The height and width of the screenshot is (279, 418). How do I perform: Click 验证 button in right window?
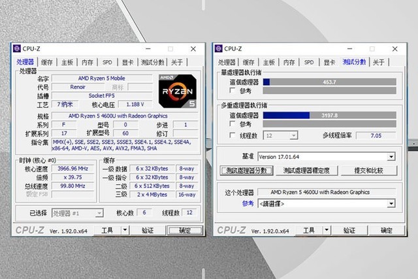point(349,230)
